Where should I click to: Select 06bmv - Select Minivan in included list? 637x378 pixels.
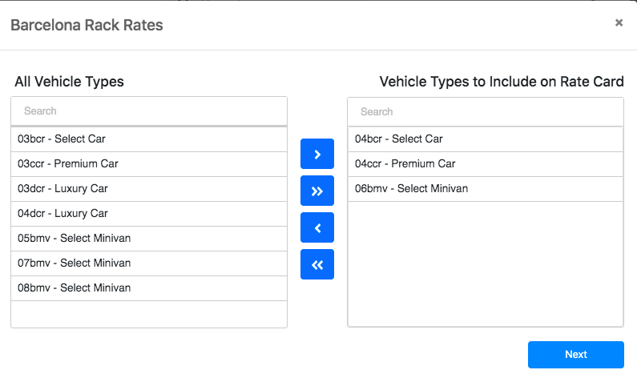pos(486,189)
